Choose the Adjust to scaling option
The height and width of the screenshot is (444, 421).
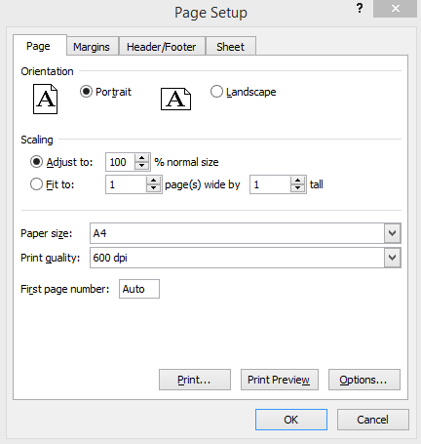[36, 162]
